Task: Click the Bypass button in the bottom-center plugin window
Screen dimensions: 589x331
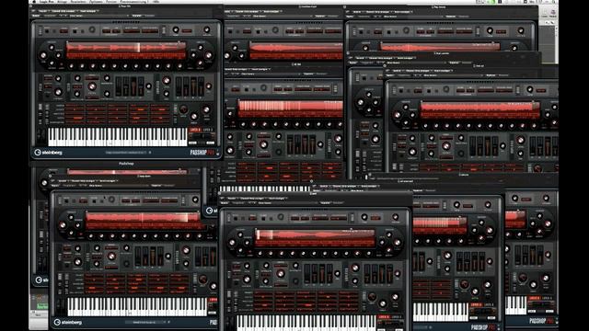Action: click(x=225, y=203)
